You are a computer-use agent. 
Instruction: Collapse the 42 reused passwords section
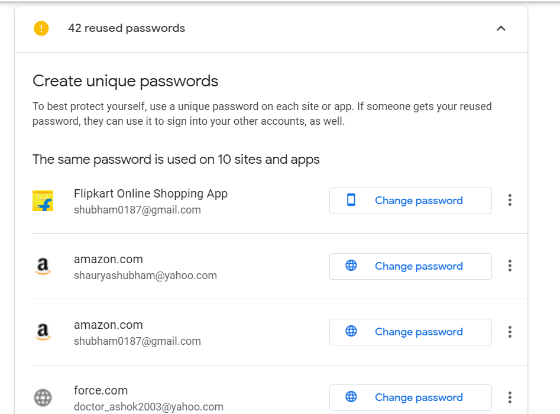501,28
